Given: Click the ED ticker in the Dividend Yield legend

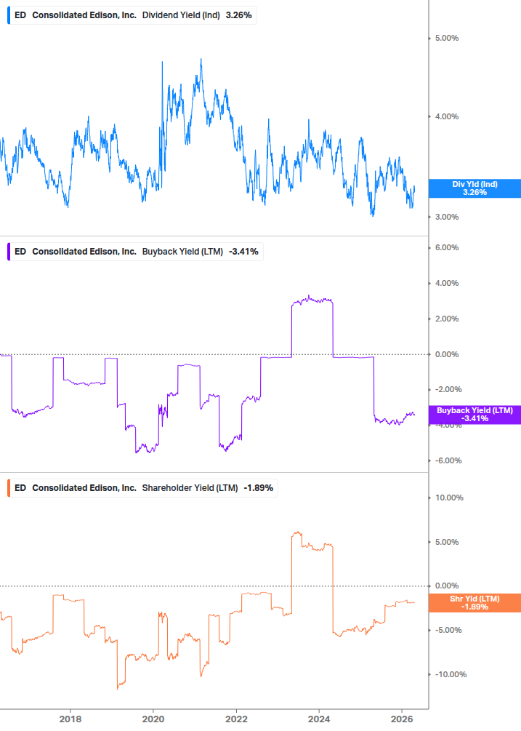Looking at the screenshot, I should [20, 15].
